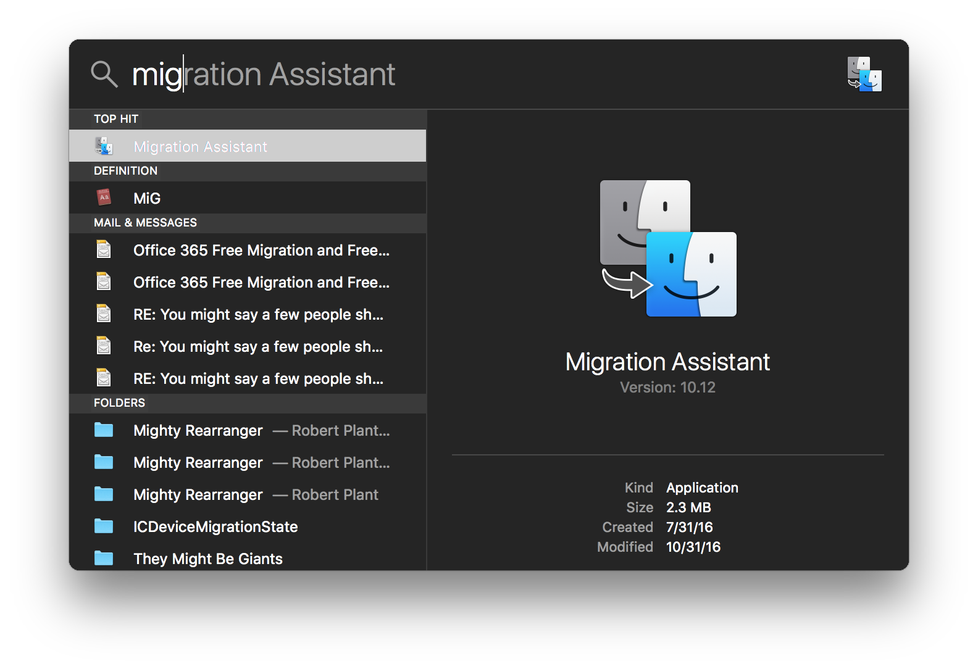This screenshot has height=669, width=978.
Task: Click the Size value '2.3 MB'
Action: coord(688,507)
